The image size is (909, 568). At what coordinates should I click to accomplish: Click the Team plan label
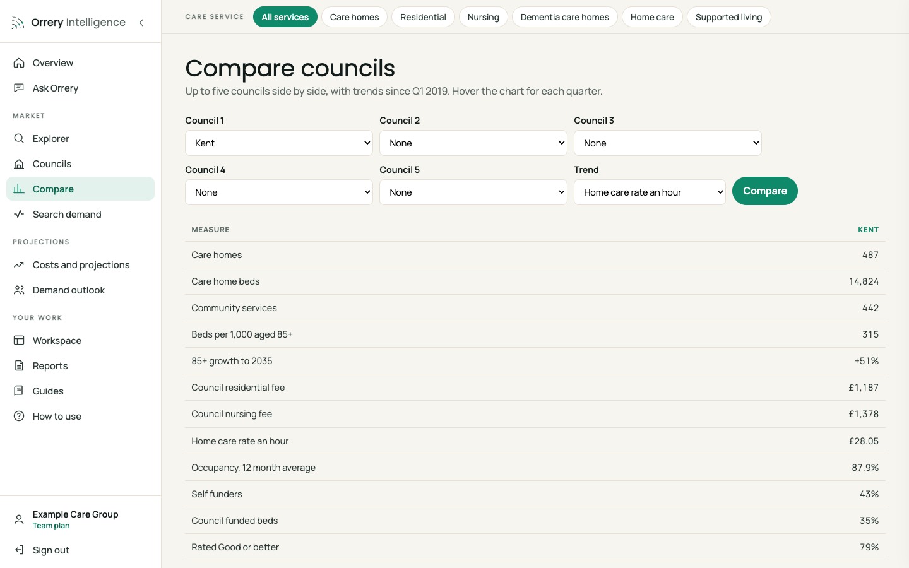point(51,526)
